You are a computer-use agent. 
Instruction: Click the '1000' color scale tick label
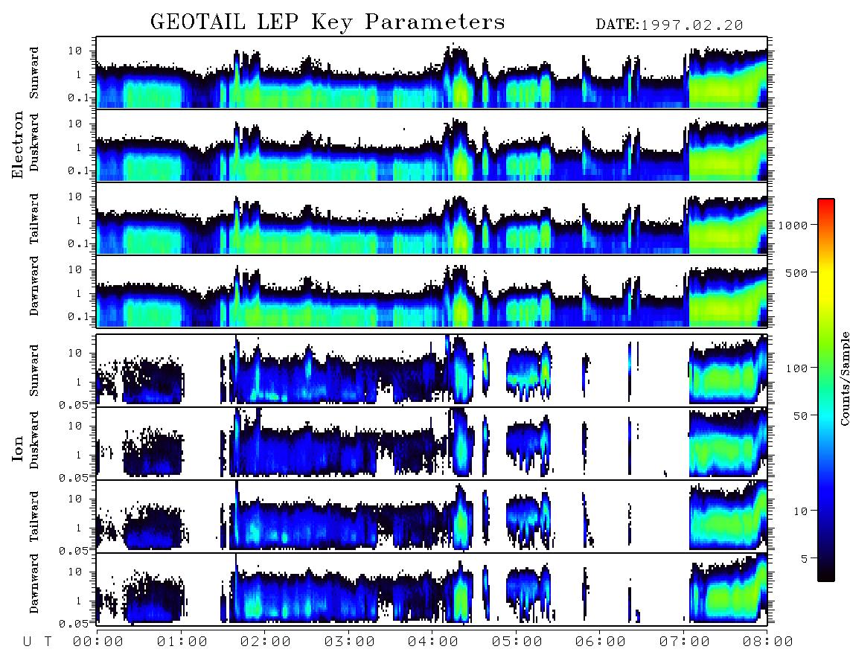click(793, 226)
